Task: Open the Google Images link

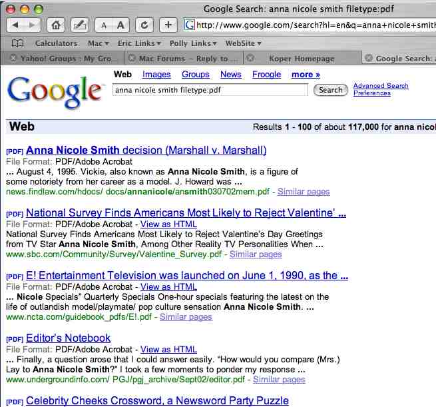Action: point(156,75)
